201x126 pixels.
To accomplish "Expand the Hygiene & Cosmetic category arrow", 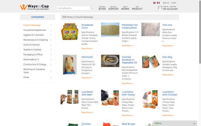I will tap(51, 35).
